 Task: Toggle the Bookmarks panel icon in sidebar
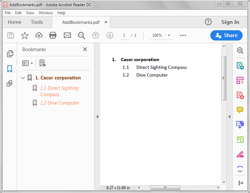point(10,69)
